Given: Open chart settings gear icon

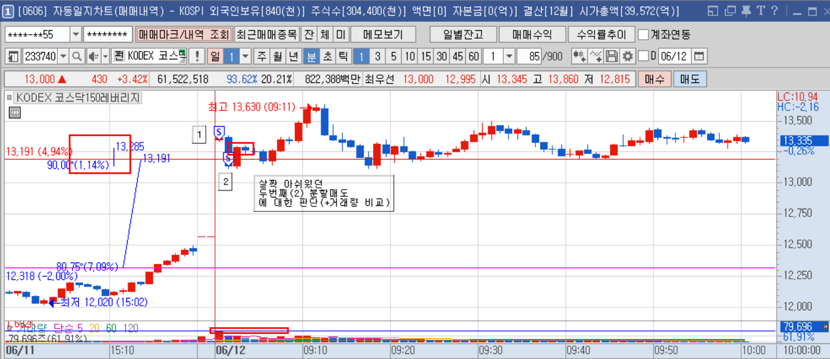Looking at the screenshot, I should click(x=627, y=56).
